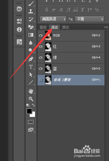Select the 蓝 channel name
This screenshot has height=161, width=109.
55,69
